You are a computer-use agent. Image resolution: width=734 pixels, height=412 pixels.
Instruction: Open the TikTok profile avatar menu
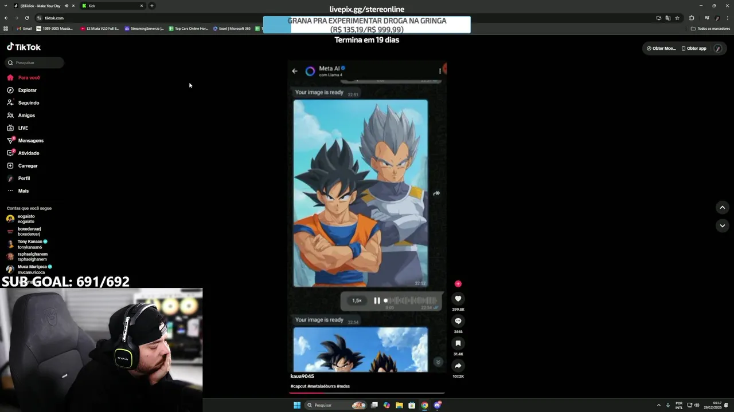coord(717,49)
